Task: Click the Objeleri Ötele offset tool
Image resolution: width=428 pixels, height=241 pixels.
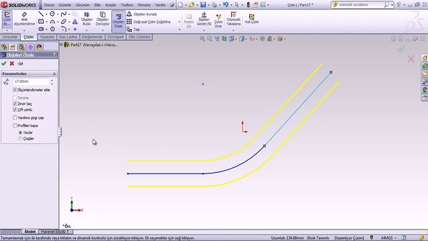Action: 118,21
